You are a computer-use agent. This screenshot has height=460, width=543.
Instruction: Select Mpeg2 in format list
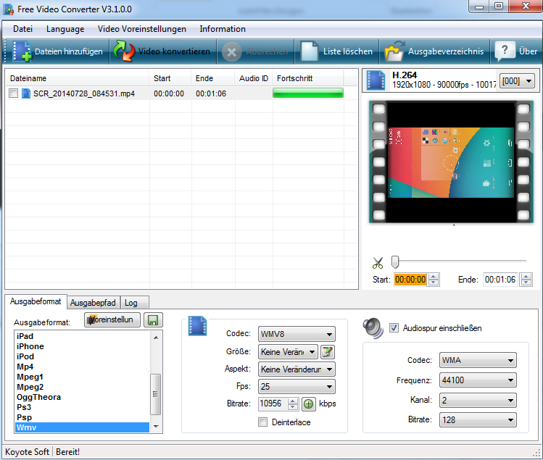tap(82, 387)
